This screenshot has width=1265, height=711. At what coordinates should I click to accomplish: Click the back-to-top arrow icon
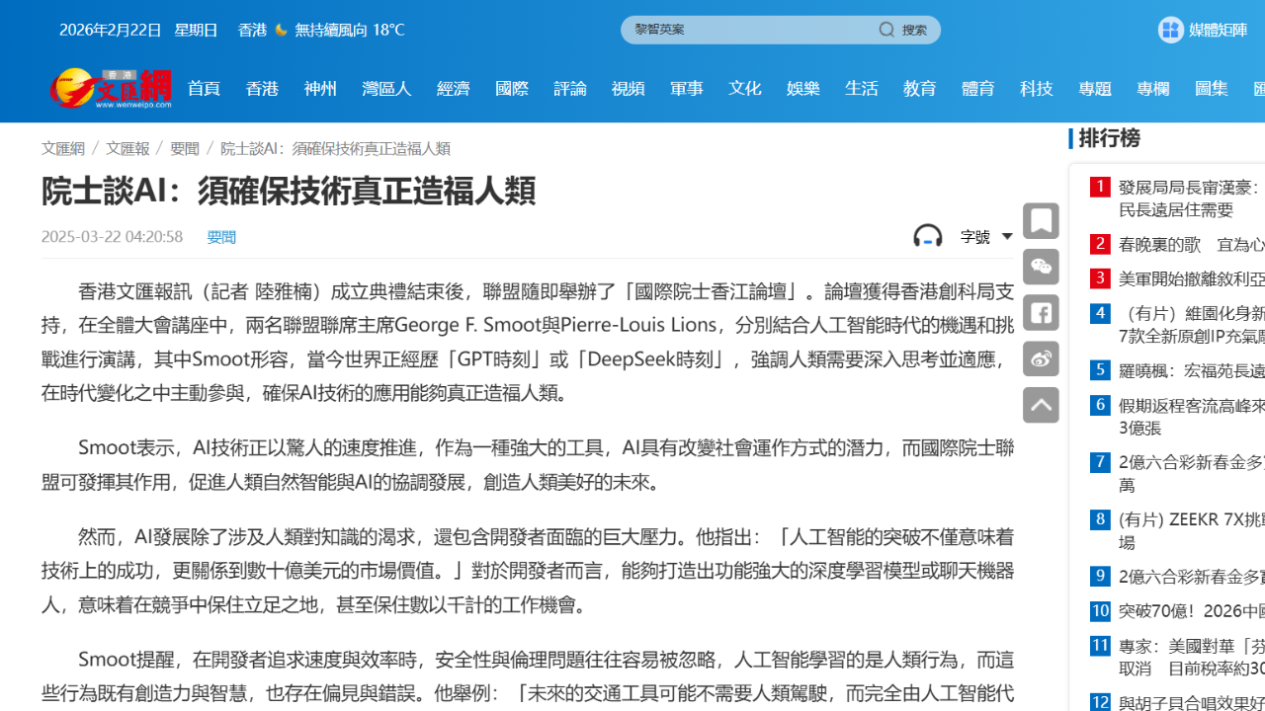click(x=1041, y=405)
